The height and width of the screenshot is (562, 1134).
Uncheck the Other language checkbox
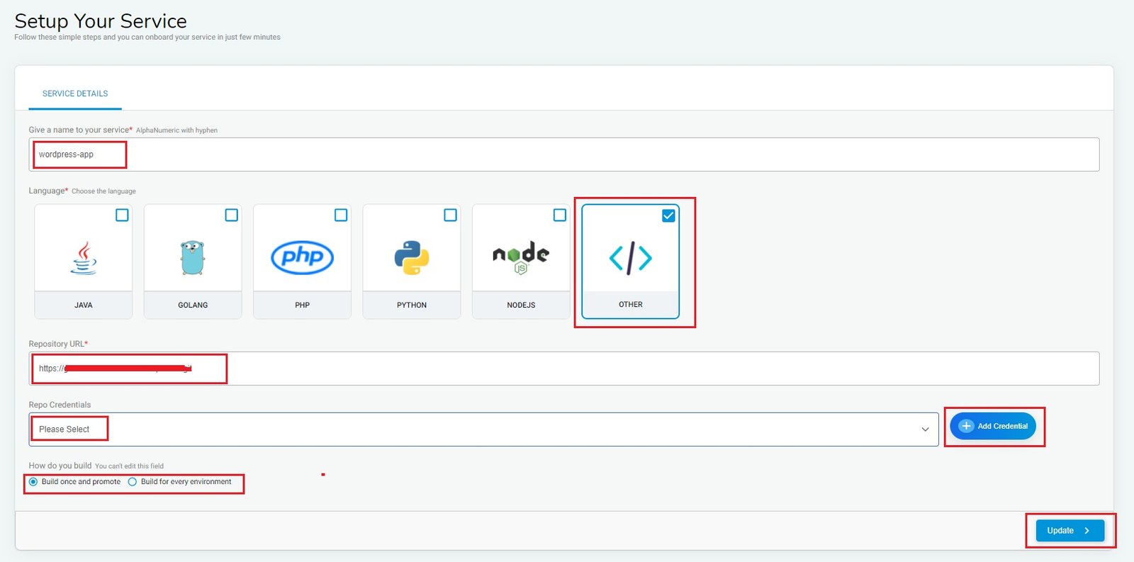pos(668,215)
